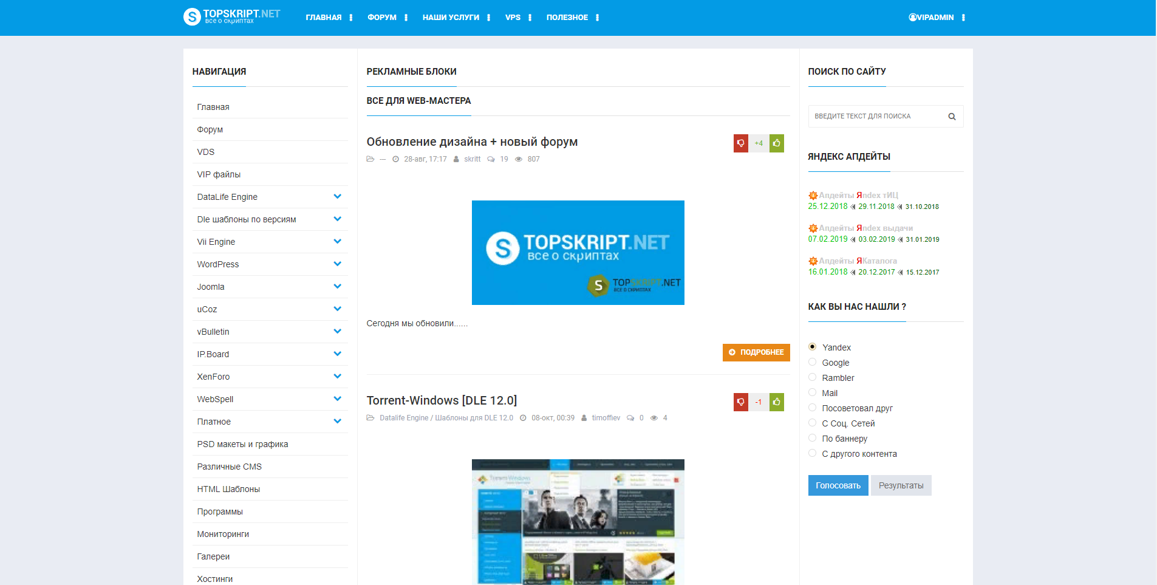
Task: Expand the WordPress submenu
Action: (x=338, y=264)
